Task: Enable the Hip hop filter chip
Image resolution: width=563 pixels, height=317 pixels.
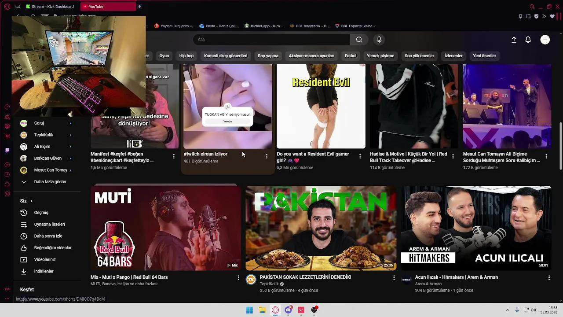Action: 186,56
